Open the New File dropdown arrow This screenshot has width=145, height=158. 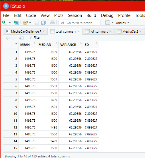point(10,23)
